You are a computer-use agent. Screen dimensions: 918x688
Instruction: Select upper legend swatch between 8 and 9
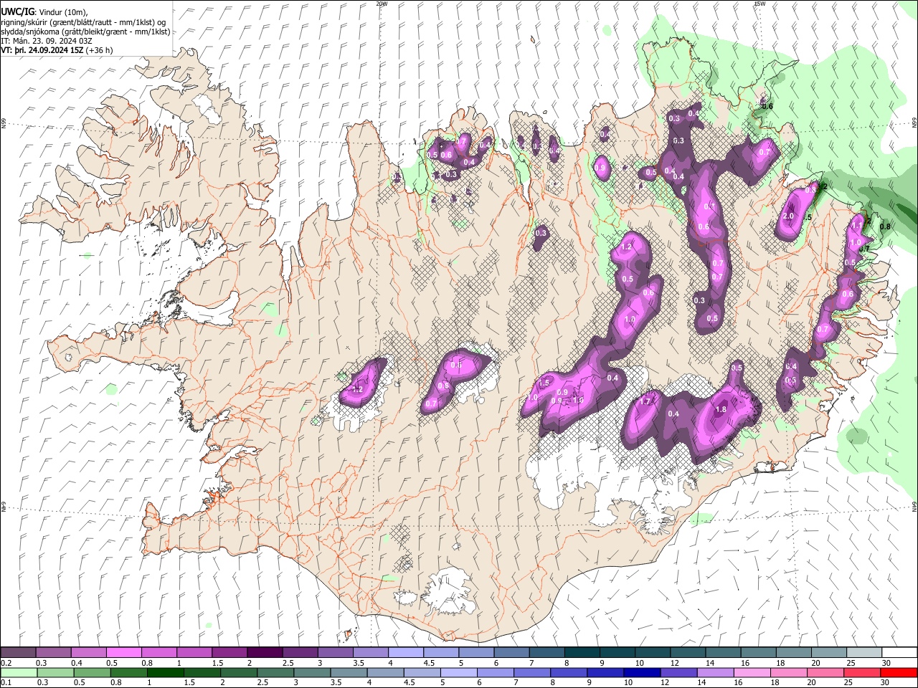coord(582,652)
